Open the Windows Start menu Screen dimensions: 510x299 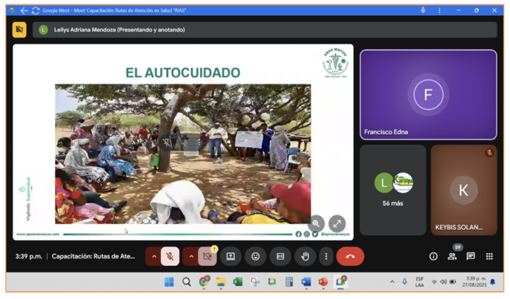(x=169, y=282)
